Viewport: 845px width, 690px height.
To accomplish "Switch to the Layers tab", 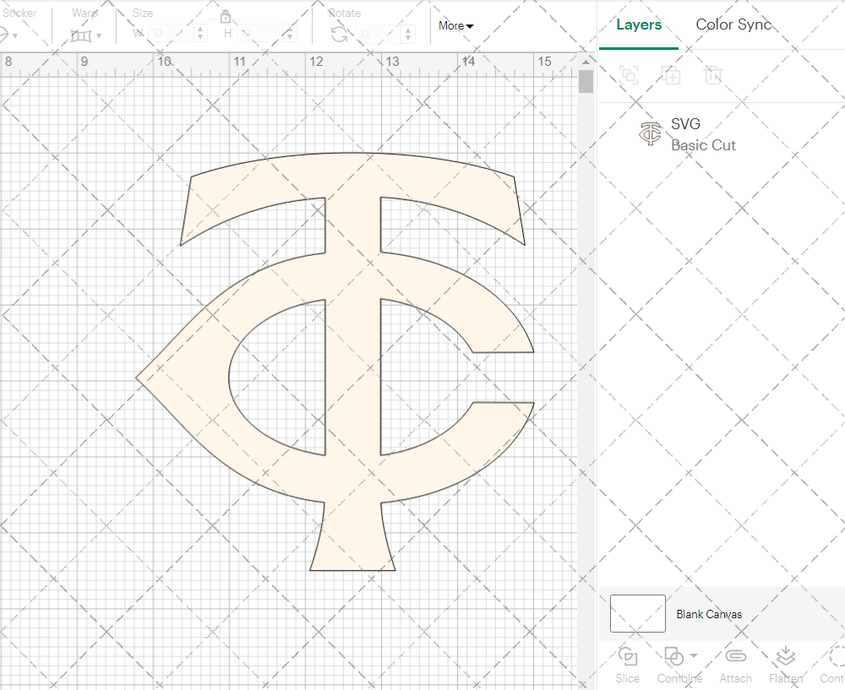I will tap(639, 24).
